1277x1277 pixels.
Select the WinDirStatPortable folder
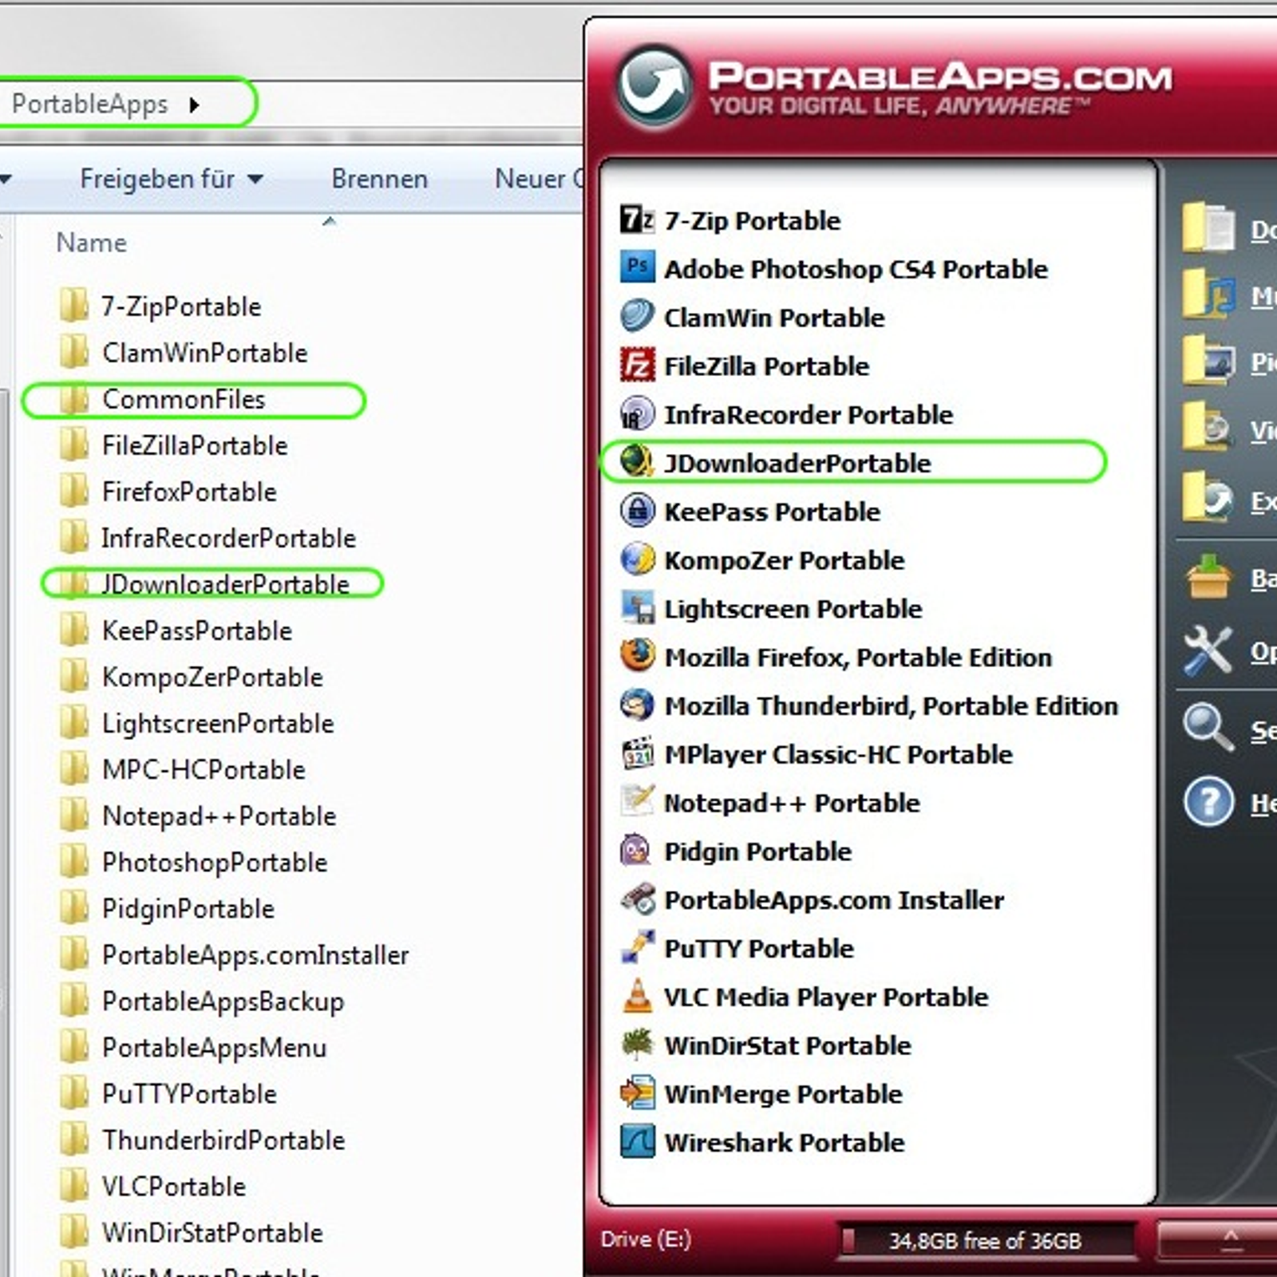pos(192,1232)
